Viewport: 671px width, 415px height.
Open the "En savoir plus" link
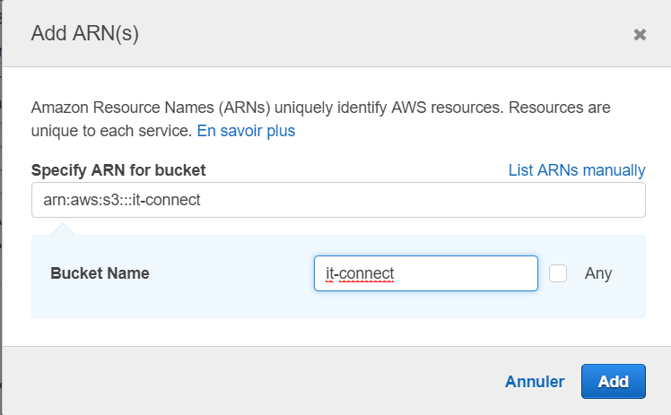coord(246,131)
